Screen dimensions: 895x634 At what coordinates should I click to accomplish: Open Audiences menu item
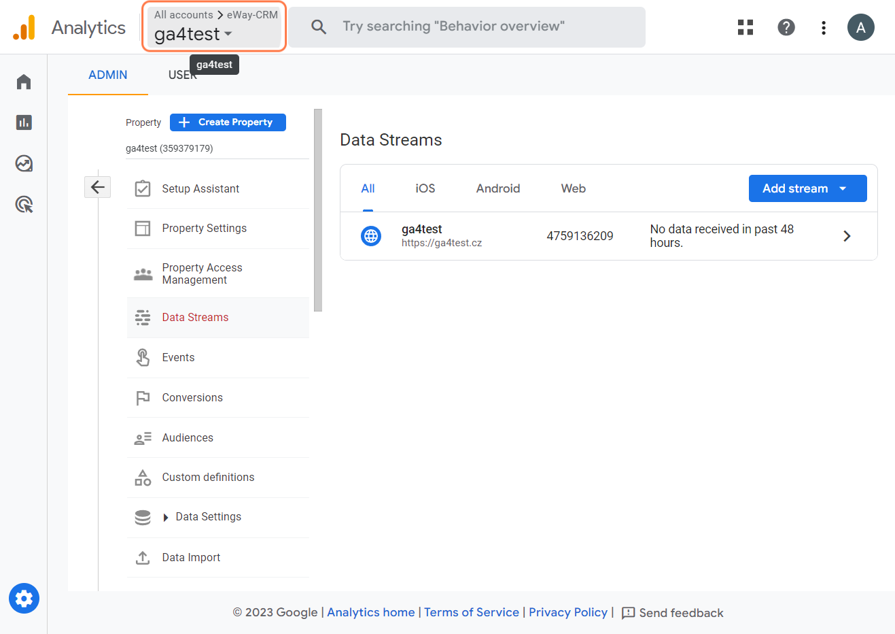218,437
